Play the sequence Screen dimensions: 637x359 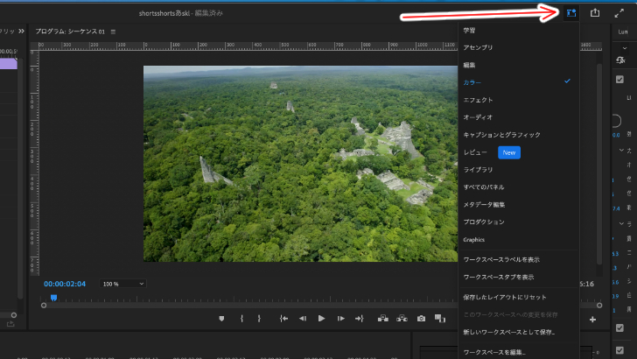[321, 319]
